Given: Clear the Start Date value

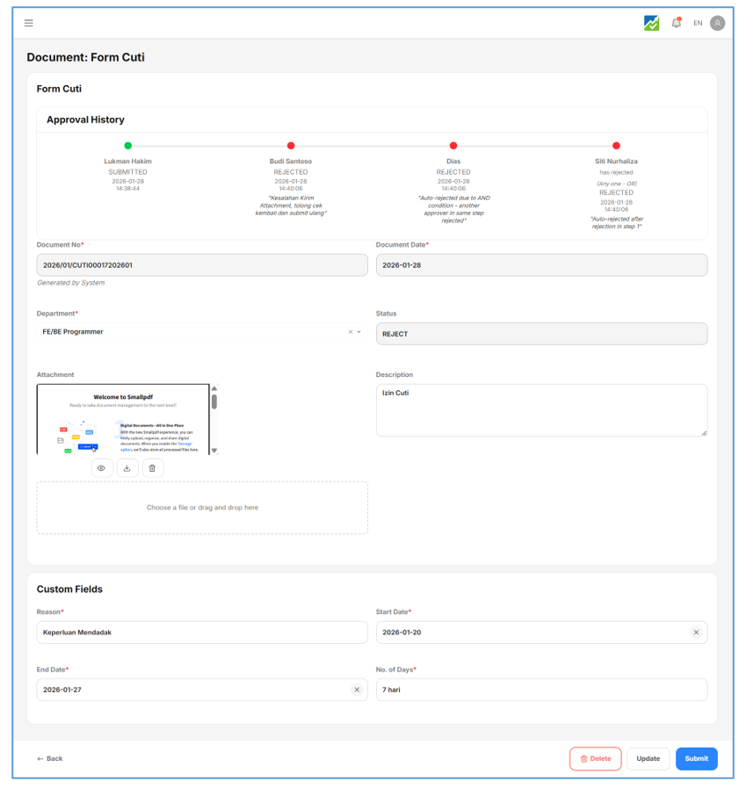Looking at the screenshot, I should pos(696,633).
